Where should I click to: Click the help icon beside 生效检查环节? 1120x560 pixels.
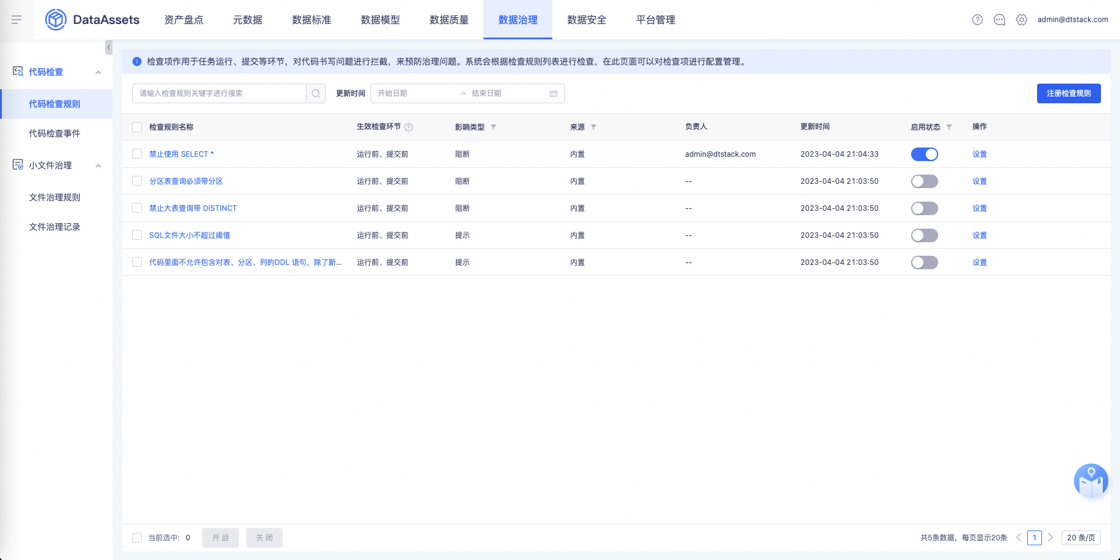click(409, 127)
